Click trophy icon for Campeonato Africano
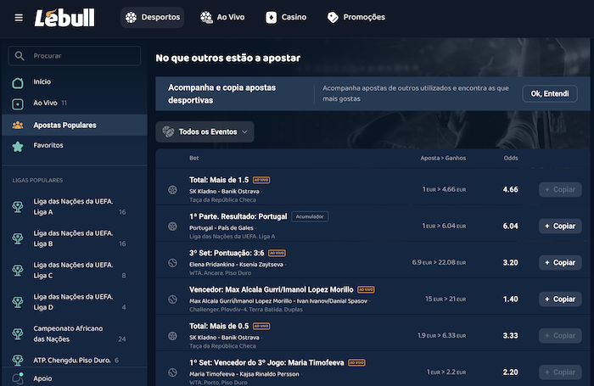Viewport: 594px width, 386px height. coord(18,334)
